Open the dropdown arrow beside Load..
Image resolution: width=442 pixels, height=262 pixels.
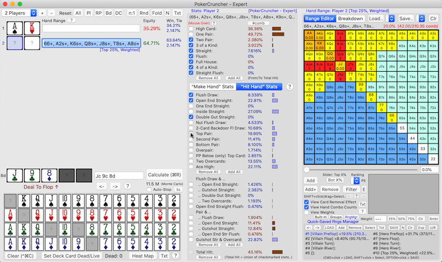coord(392,18)
